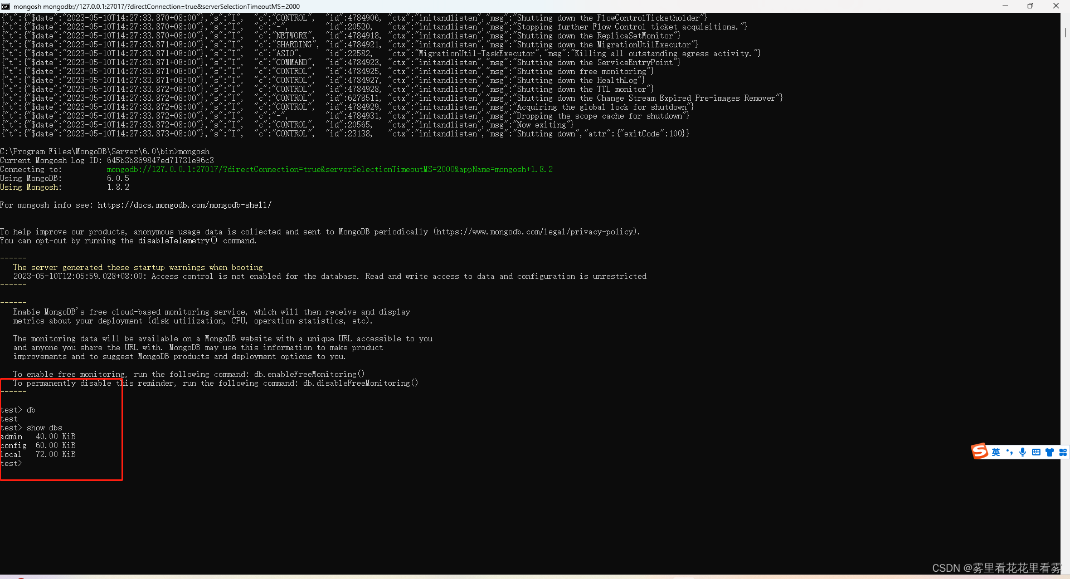Viewport: 1070px width, 579px height.
Task: Click the 'test> show dbs' prompt line
Action: (x=31, y=428)
